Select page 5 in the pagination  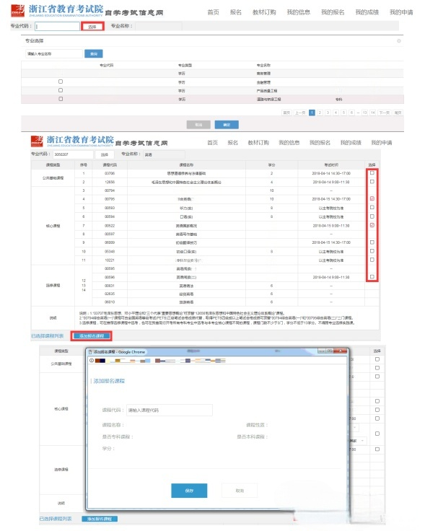tap(343, 113)
